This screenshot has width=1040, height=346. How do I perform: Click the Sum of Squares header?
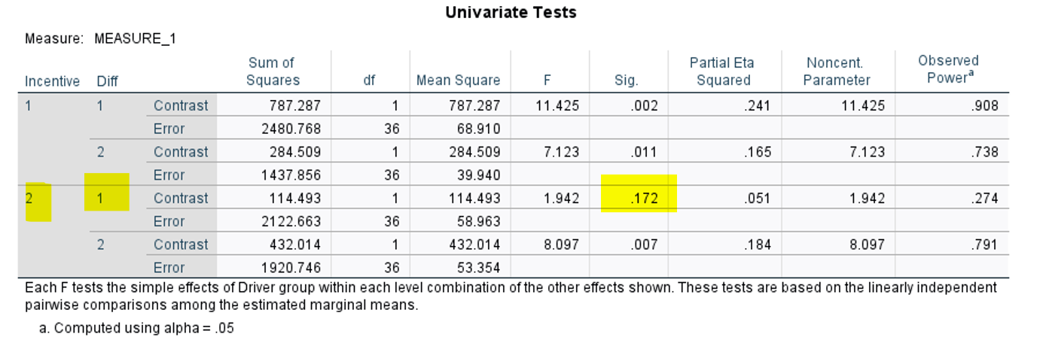[273, 71]
